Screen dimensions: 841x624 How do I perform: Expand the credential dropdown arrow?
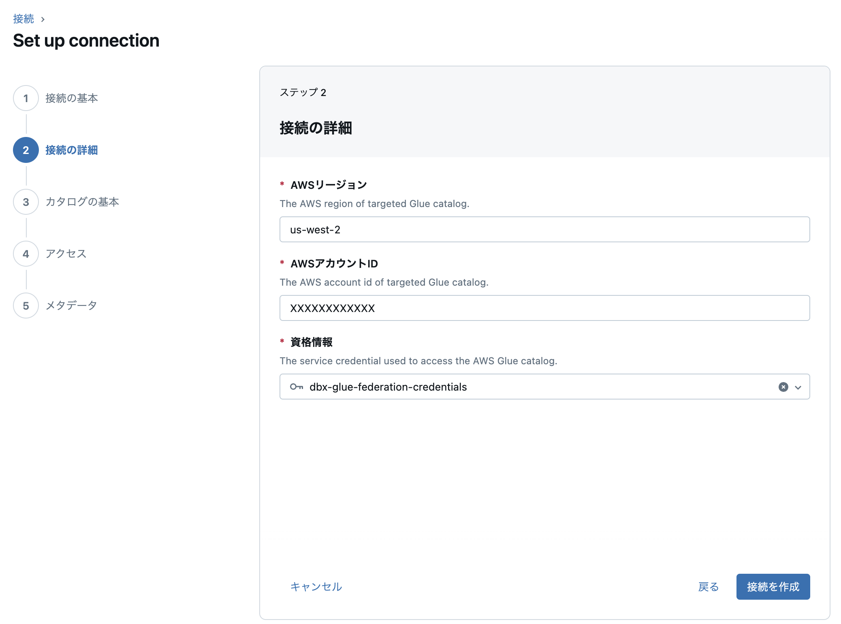click(x=798, y=387)
